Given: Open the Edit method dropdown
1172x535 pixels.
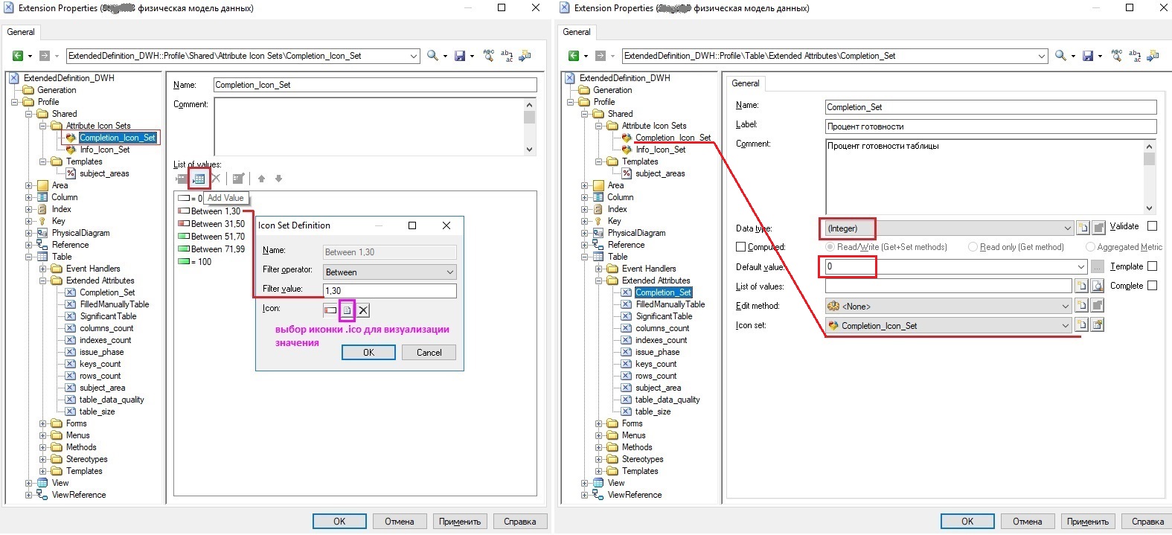Looking at the screenshot, I should 1067,306.
